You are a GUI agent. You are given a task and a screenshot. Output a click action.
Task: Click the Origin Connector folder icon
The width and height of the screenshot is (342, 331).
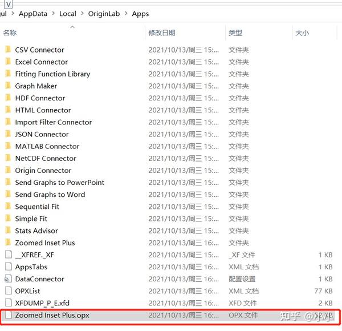click(8, 170)
